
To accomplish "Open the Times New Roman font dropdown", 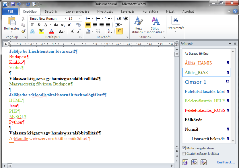I will point(66,18).
